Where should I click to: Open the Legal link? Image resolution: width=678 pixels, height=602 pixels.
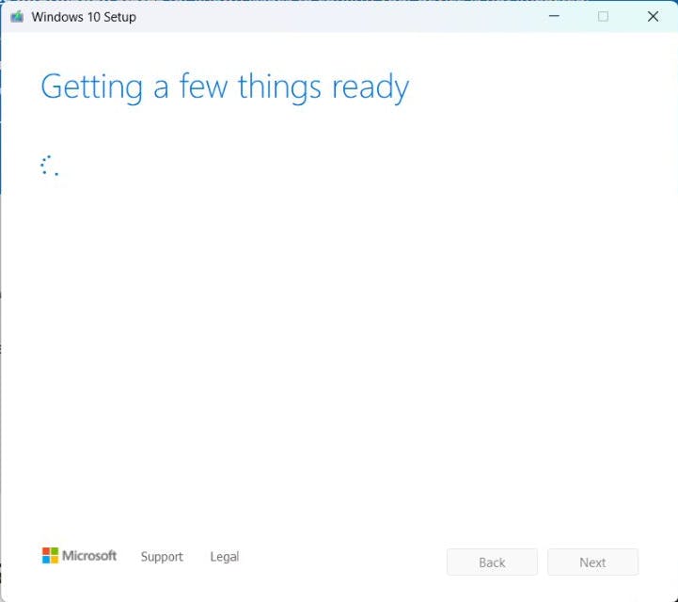click(x=225, y=557)
